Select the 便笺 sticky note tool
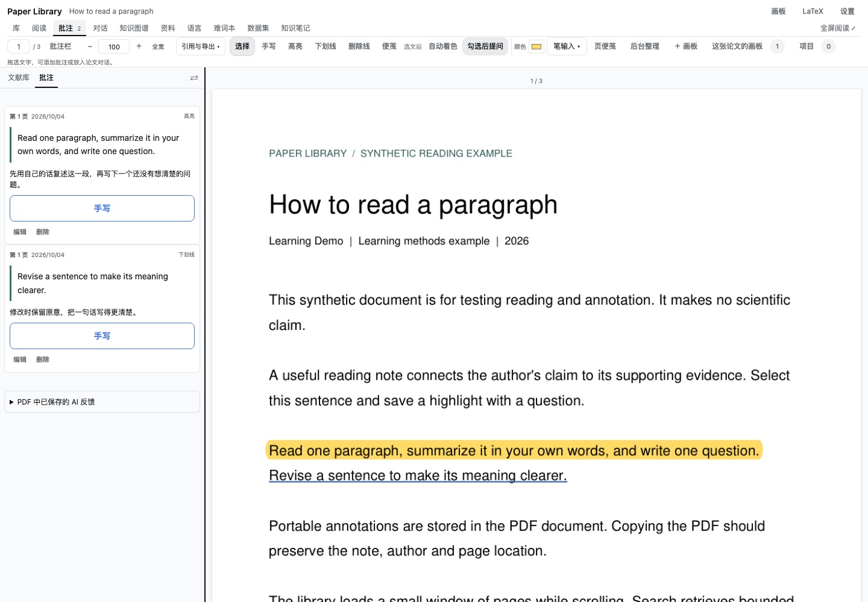Image resolution: width=868 pixels, height=602 pixels. click(389, 46)
